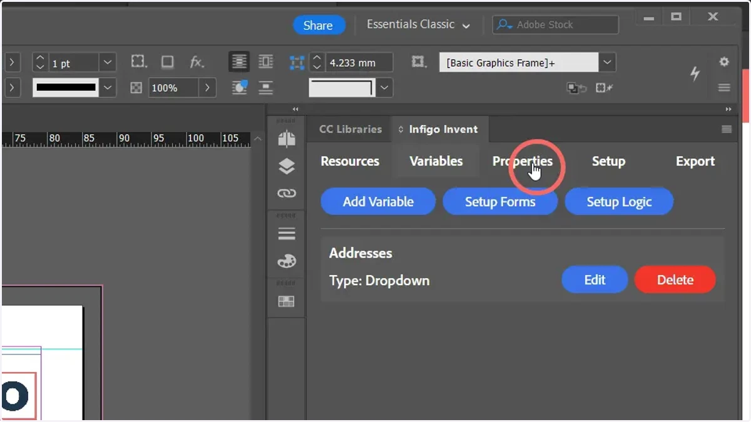Click the drop shadow icon
751x422 pixels.
click(x=168, y=62)
